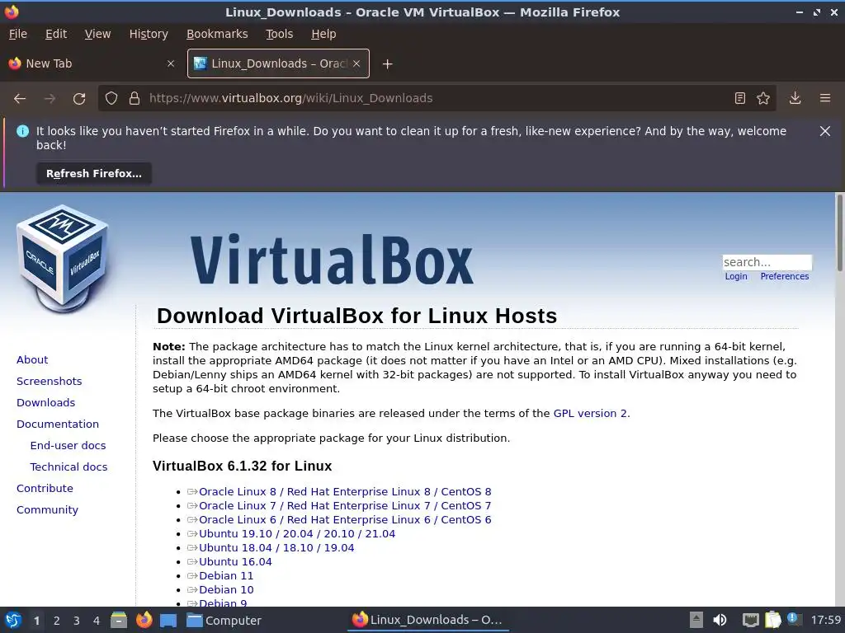Open the network tray icon

[750, 620]
